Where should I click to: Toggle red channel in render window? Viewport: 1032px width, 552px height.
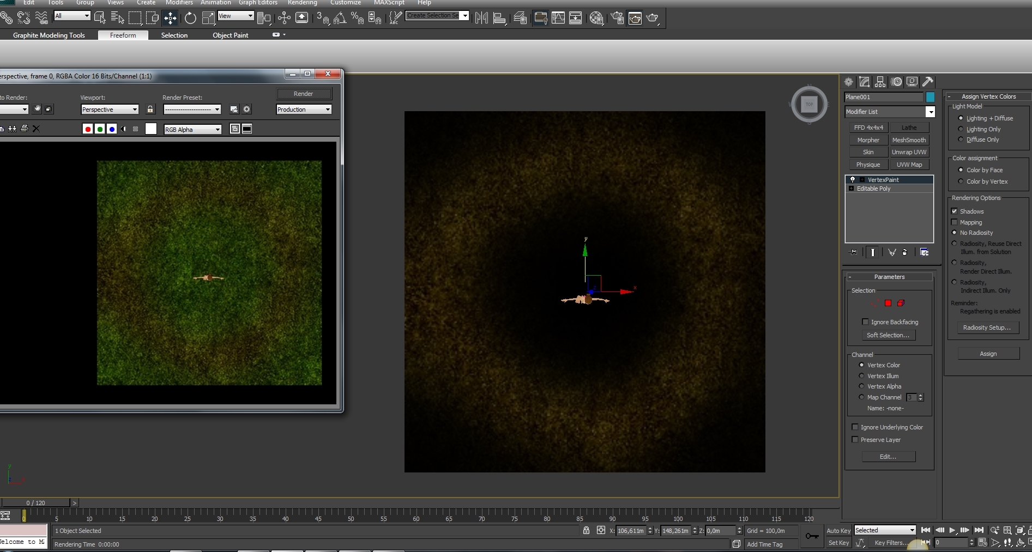point(88,129)
